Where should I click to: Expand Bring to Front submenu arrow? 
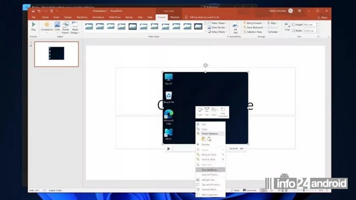click(223, 154)
